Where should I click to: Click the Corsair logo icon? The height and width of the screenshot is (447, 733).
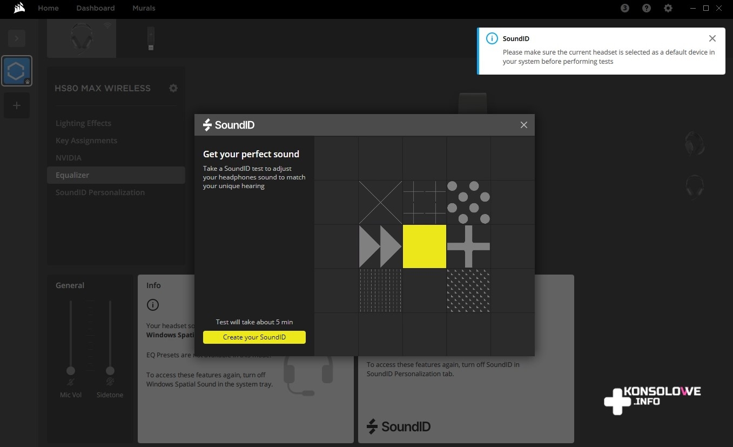tap(19, 8)
